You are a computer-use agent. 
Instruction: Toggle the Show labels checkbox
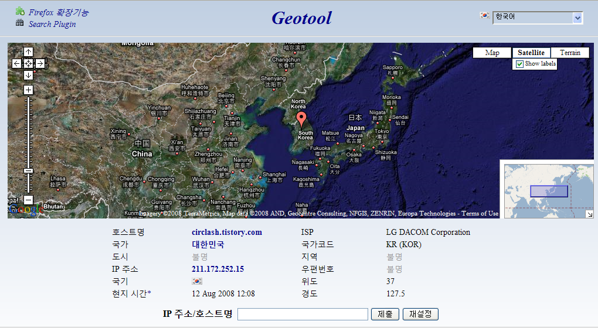click(519, 64)
